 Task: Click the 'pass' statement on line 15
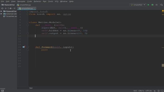(x=44, y=50)
